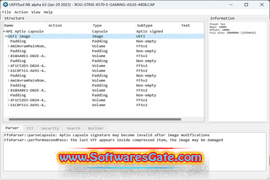270x180 pixels.
Task: Click the FfsParser::parseCapsule message line
Action: (x=107, y=135)
